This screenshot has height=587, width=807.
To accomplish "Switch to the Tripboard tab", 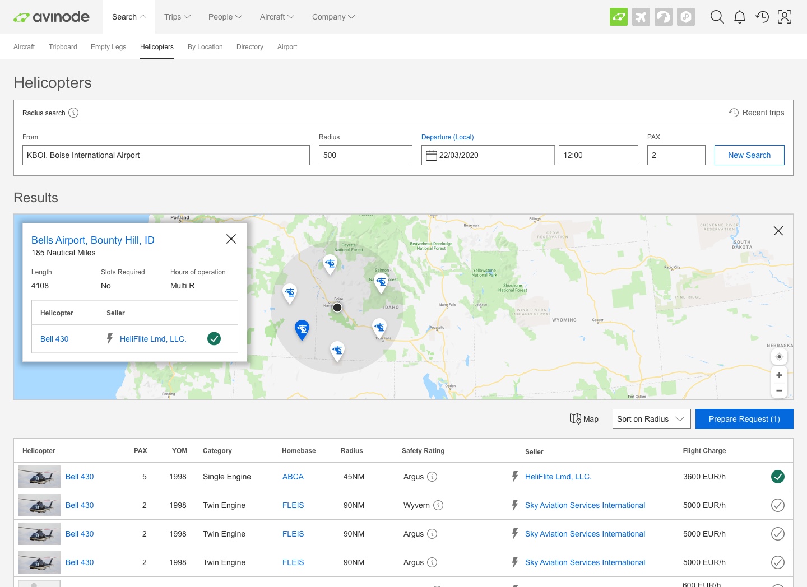I will [x=63, y=47].
